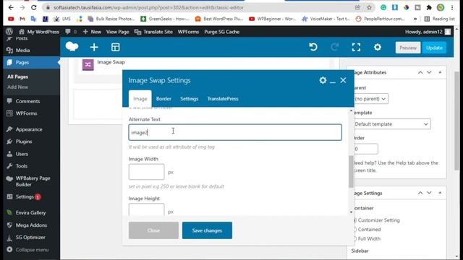Click the Image Width input field
The image size is (463, 260).
(146, 172)
